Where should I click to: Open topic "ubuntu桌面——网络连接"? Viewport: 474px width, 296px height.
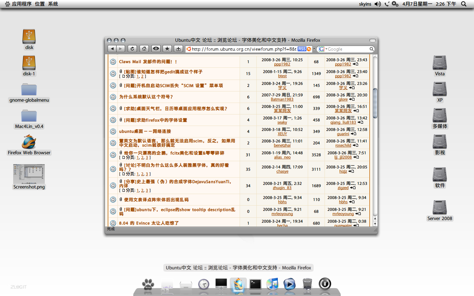(145, 131)
